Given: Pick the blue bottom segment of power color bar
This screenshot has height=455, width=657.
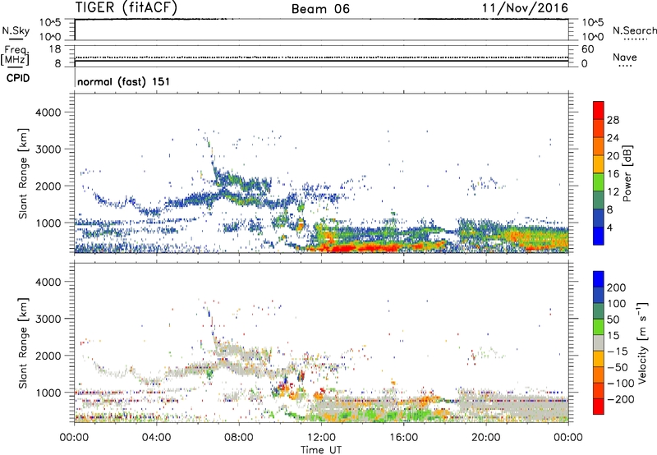Looking at the screenshot, I should [599, 236].
